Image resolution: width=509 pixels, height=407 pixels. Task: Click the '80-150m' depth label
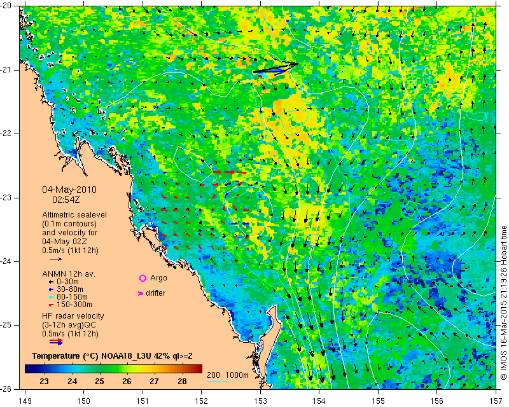point(72,297)
